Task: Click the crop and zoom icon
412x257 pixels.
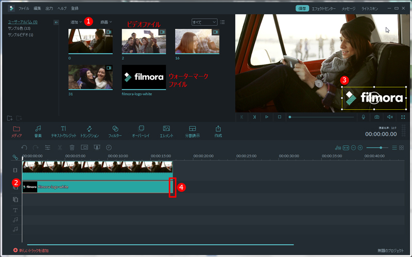Action: click(84, 147)
